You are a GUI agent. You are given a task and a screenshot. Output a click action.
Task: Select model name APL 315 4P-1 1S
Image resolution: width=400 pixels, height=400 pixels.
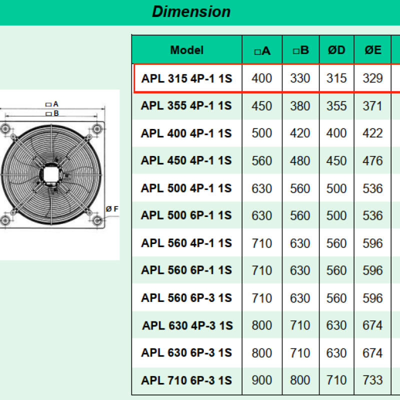point(186,78)
